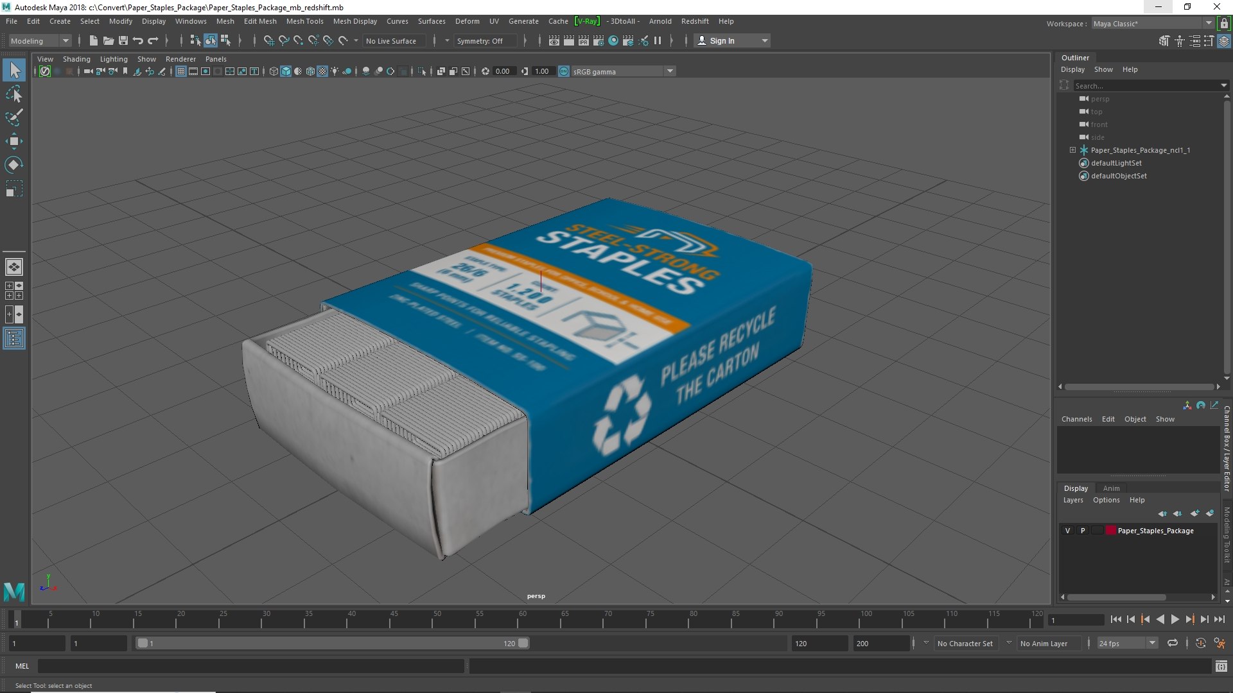
Task: Click the time range slider bar
Action: (332, 643)
